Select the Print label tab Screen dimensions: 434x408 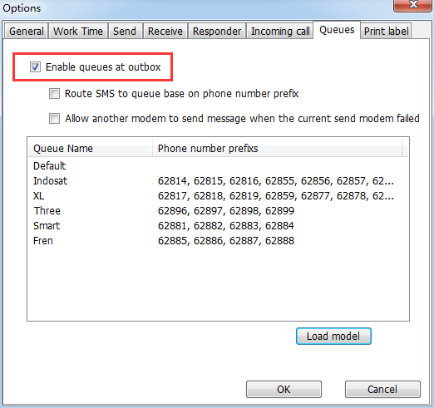point(386,31)
